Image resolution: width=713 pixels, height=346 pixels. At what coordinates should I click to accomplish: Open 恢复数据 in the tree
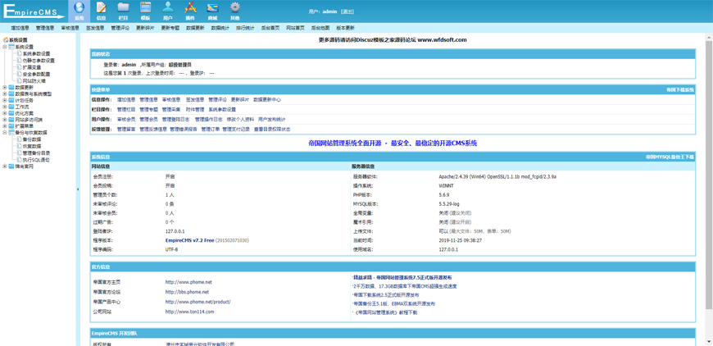[x=32, y=147]
